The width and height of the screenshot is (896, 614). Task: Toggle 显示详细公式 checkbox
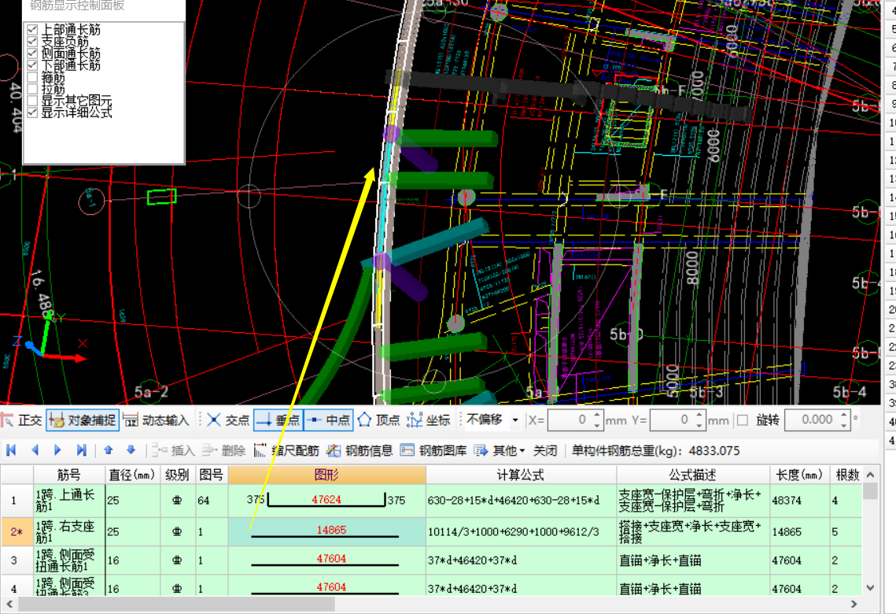[x=32, y=112]
